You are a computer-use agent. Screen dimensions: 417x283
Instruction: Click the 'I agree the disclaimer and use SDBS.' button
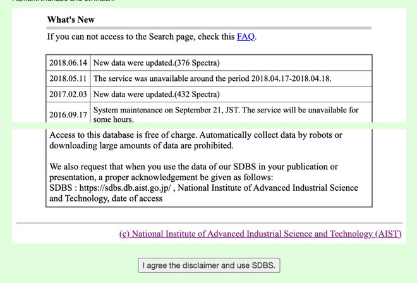[208, 265]
